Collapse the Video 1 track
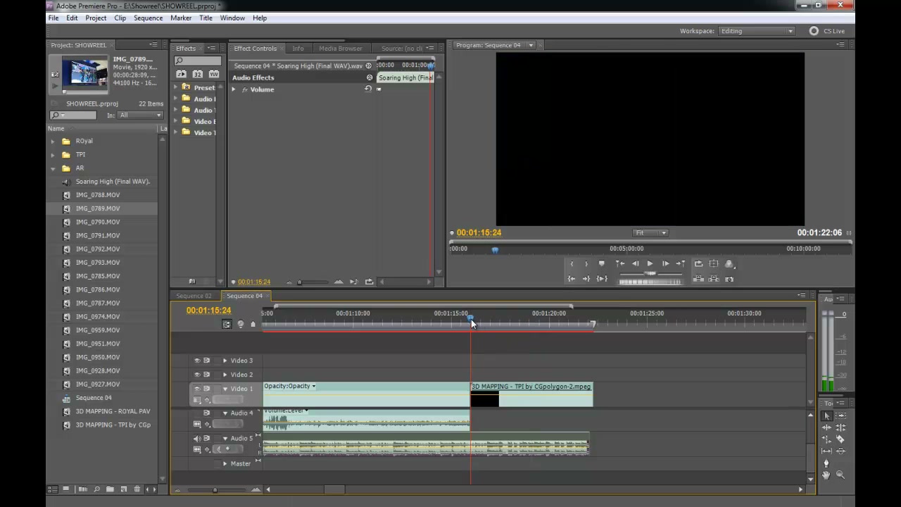This screenshot has height=507, width=901. (x=225, y=389)
